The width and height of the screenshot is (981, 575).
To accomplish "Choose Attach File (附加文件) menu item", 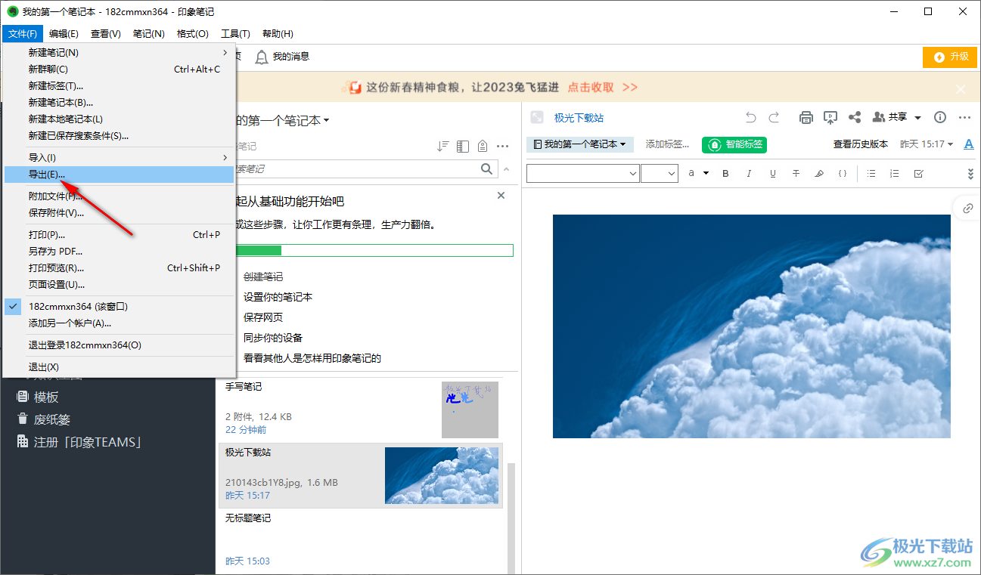I will (x=120, y=196).
